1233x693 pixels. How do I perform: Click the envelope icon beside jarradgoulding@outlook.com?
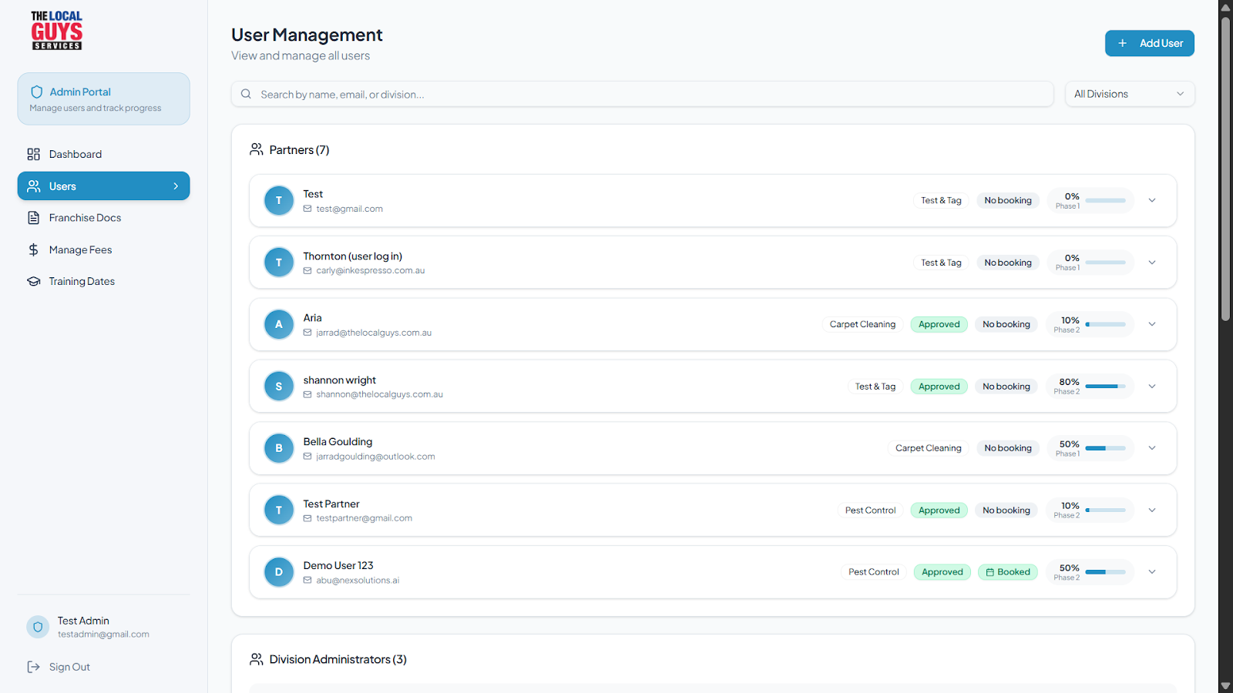pyautogui.click(x=307, y=457)
